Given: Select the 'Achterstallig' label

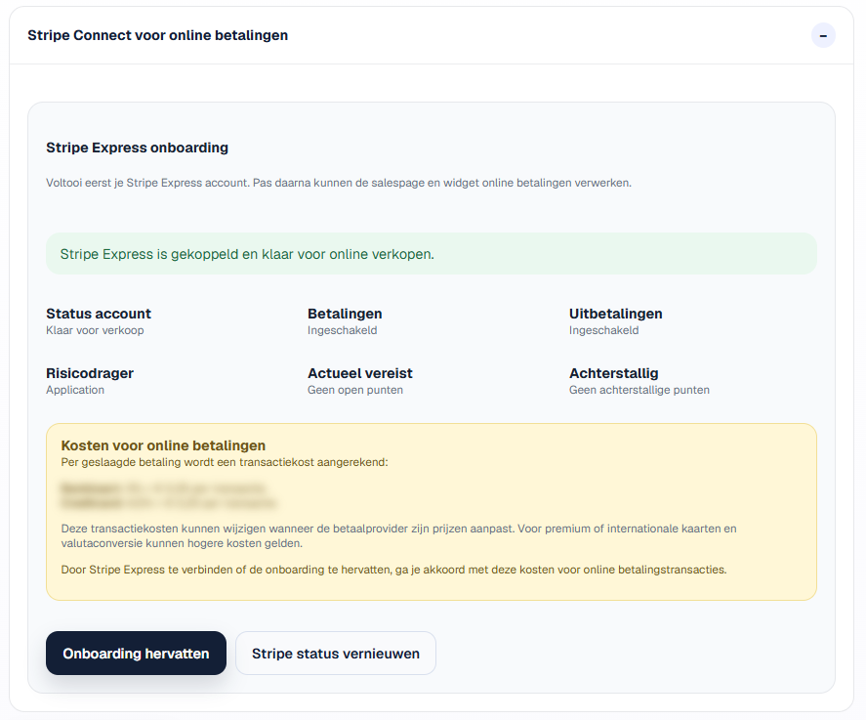Looking at the screenshot, I should tap(613, 373).
